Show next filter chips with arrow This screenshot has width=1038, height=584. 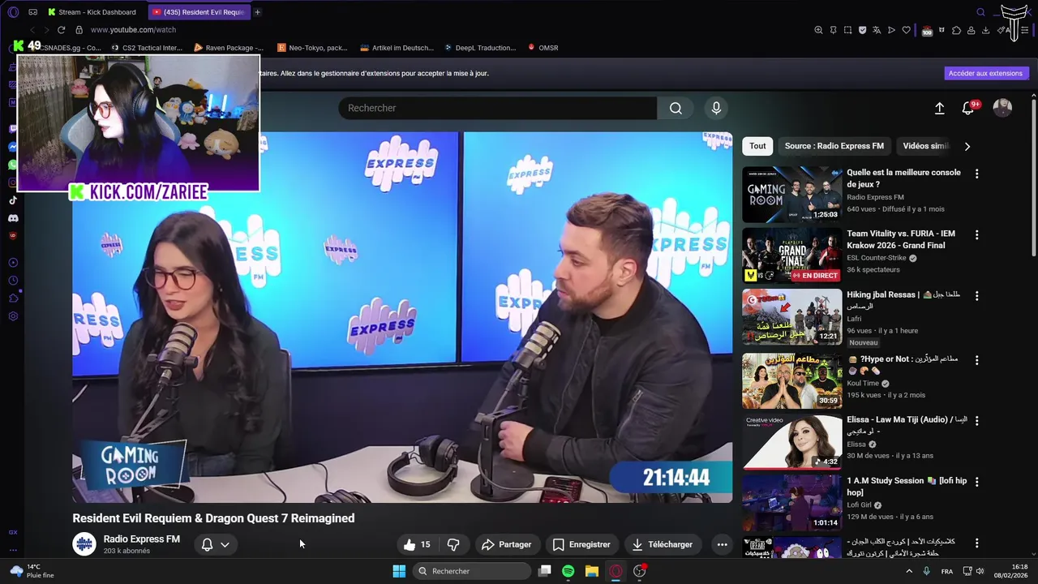[x=967, y=146]
